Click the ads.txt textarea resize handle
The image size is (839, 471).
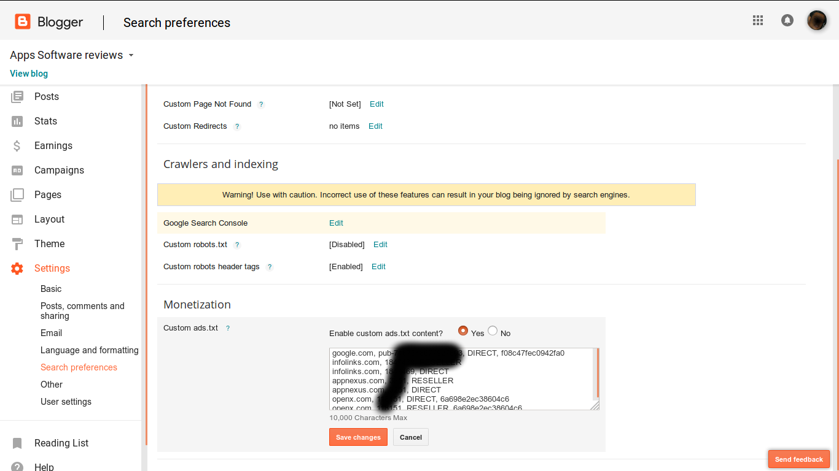click(595, 406)
